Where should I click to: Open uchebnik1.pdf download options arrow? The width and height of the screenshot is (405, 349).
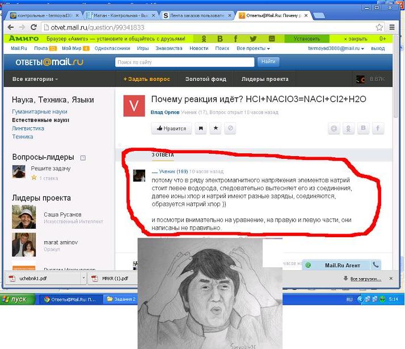(x=83, y=279)
